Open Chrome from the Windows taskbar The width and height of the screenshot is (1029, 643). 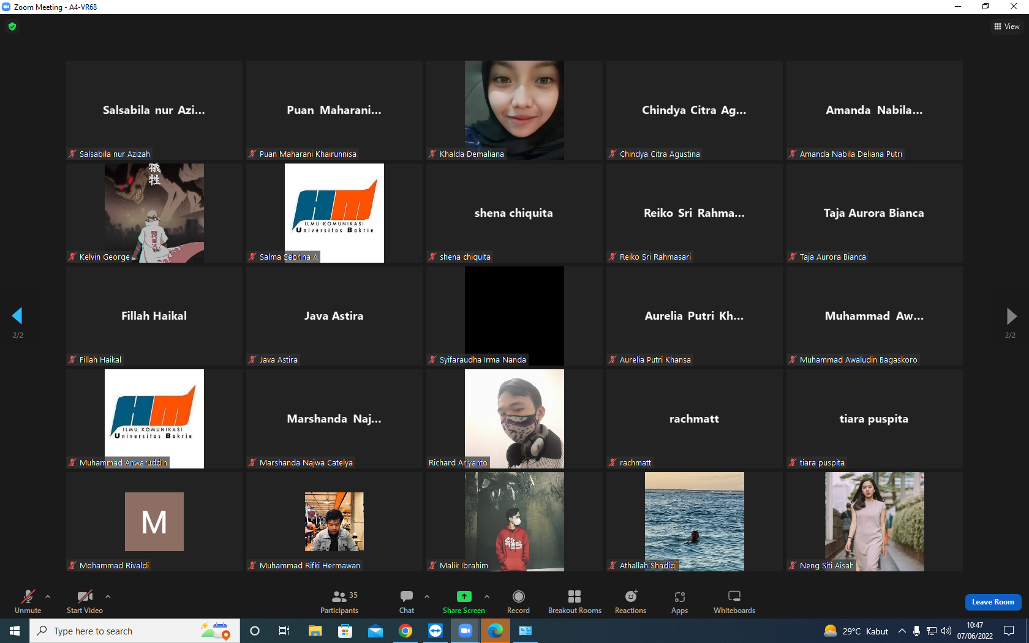(405, 631)
